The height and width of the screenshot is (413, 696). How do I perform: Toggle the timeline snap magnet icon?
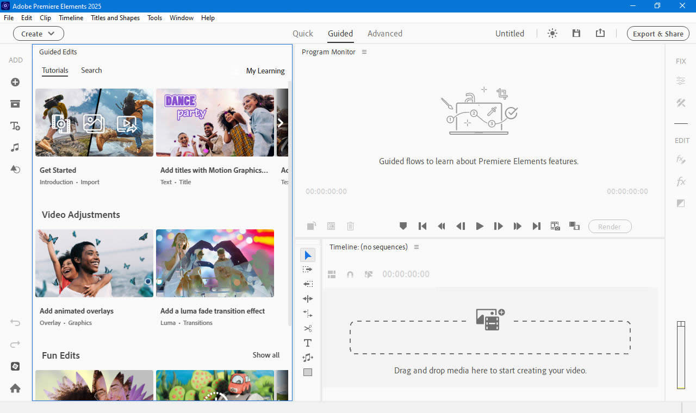350,274
